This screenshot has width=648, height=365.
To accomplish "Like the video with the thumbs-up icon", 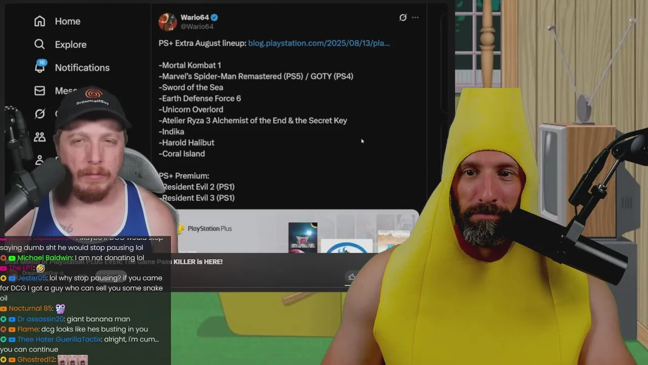I will tap(351, 276).
